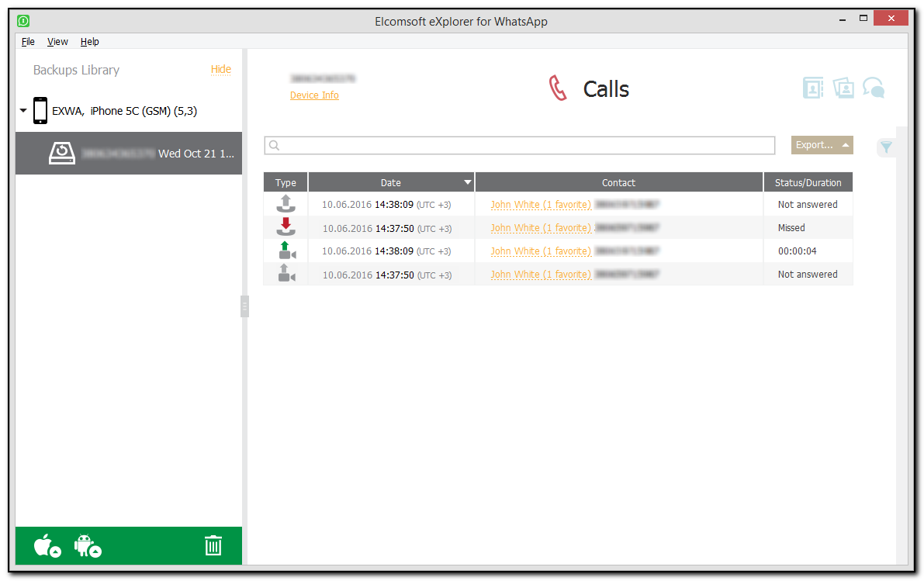Image resolution: width=924 pixels, height=581 pixels.
Task: Download backup from Apple iCloud
Action: coord(45,545)
